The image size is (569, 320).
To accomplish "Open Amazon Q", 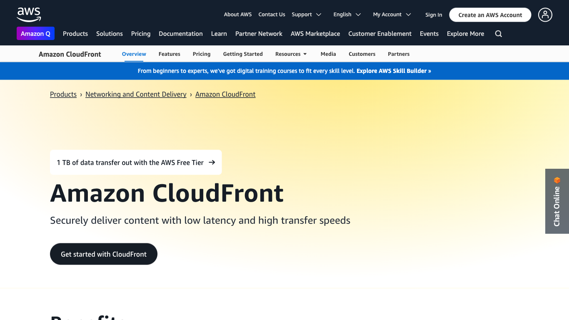I will 35,34.
